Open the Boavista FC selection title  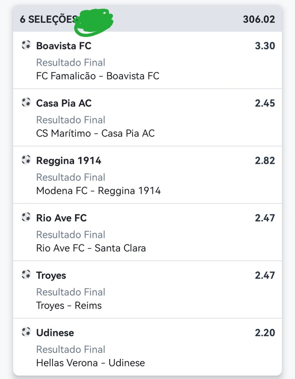[x=64, y=46]
